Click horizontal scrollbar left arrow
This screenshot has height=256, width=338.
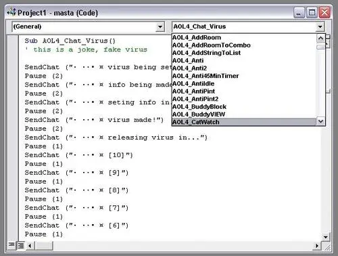(30, 246)
